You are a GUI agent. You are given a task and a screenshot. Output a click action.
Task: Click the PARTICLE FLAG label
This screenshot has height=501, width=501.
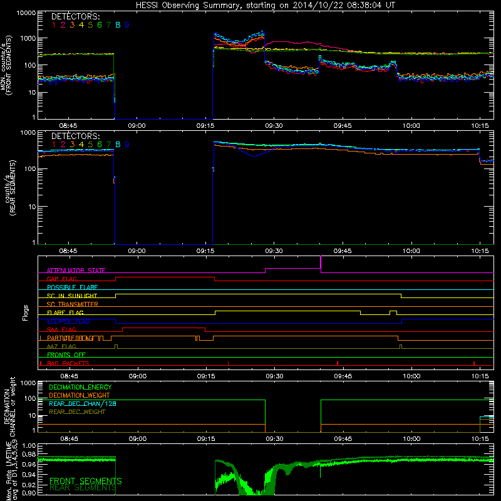point(70,338)
